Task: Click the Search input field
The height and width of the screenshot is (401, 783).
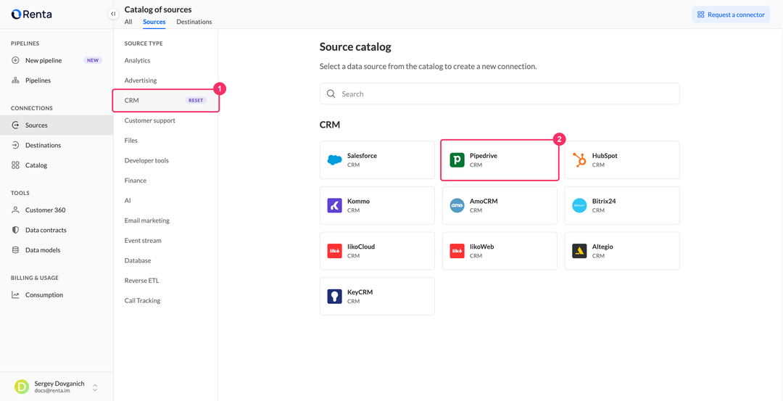Action: (500, 94)
